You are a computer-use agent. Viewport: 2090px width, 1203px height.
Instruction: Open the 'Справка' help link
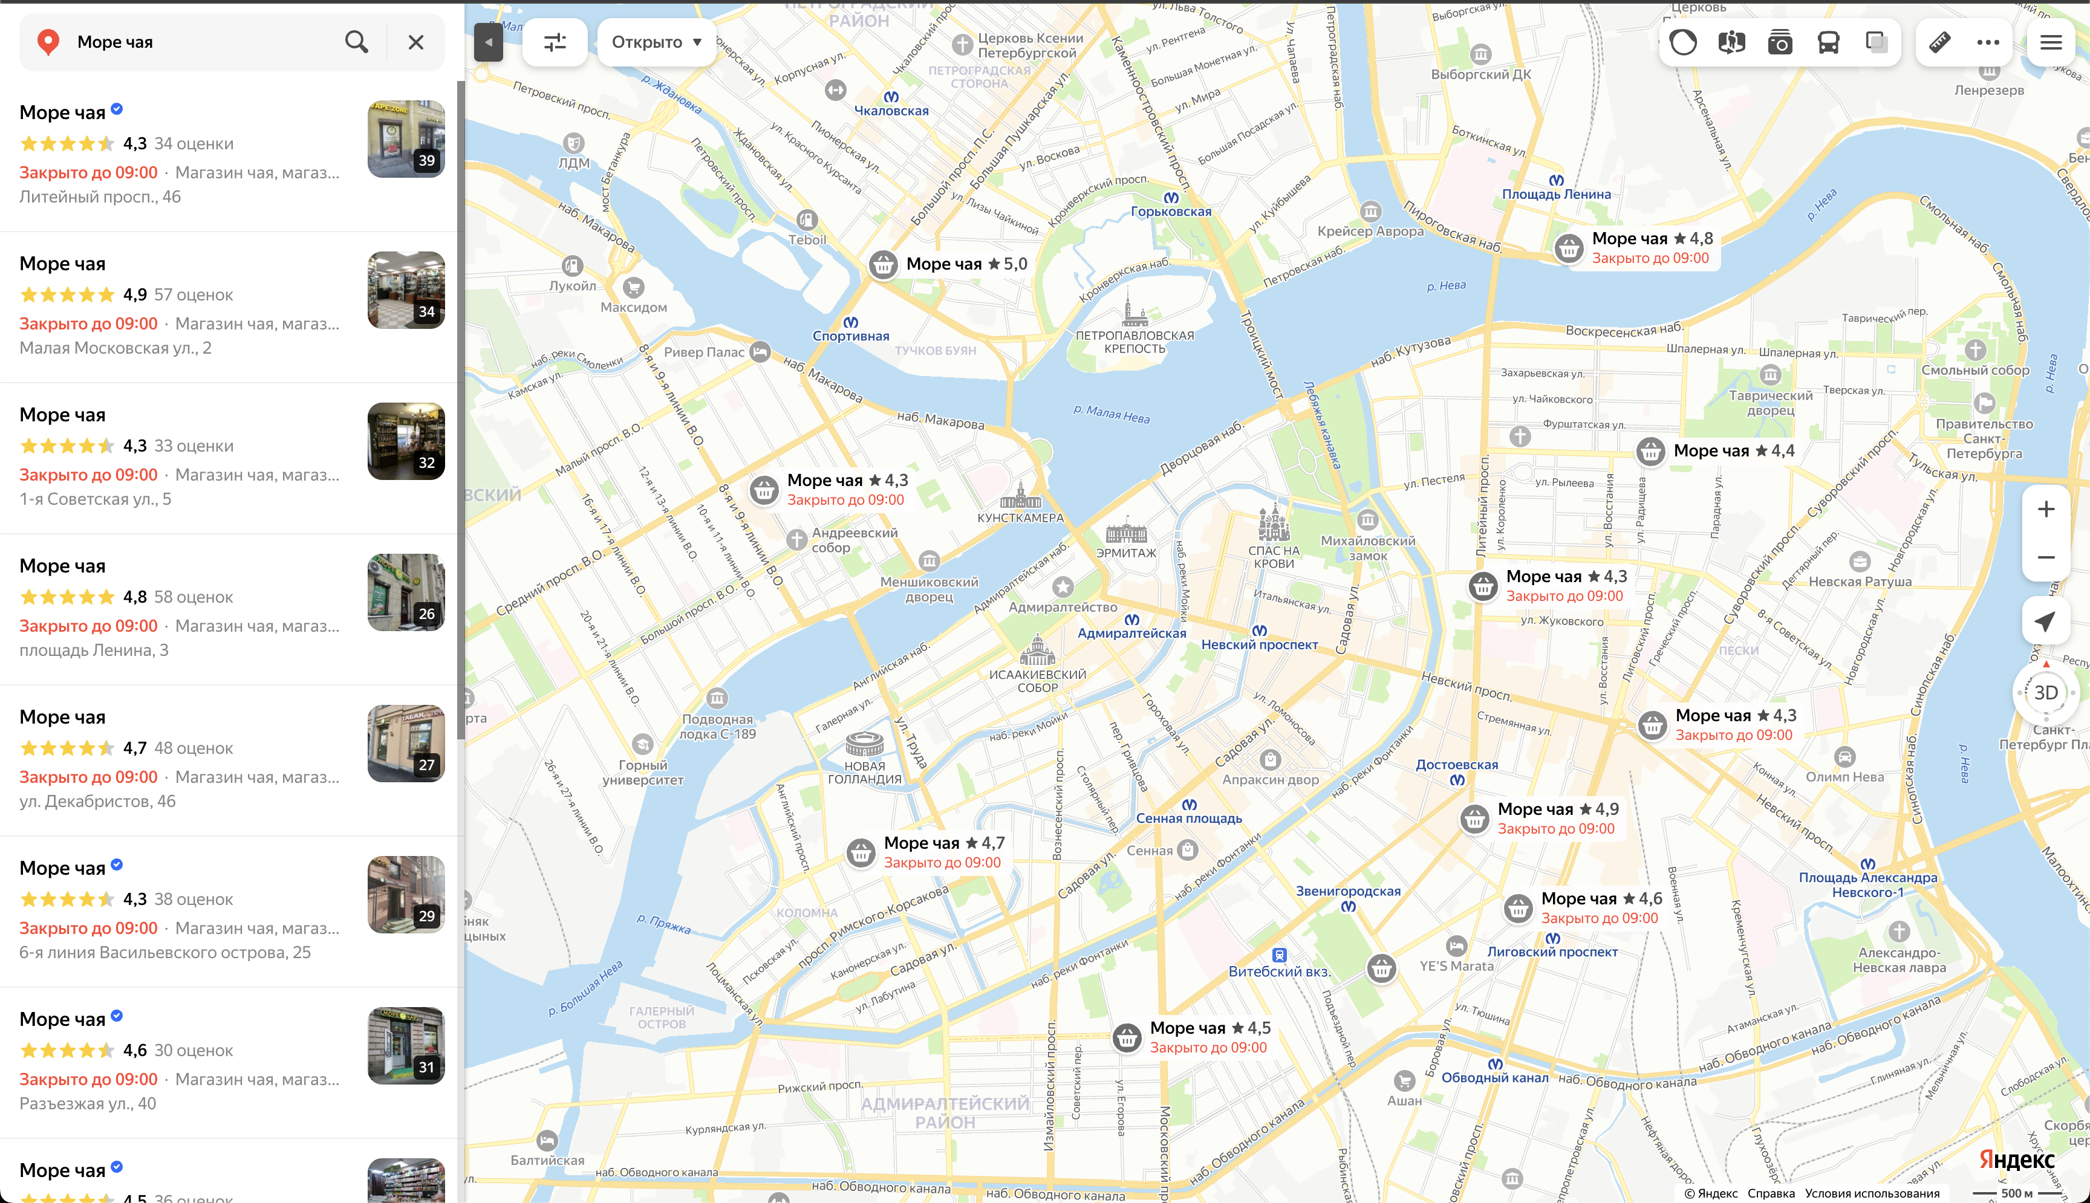[1771, 1193]
